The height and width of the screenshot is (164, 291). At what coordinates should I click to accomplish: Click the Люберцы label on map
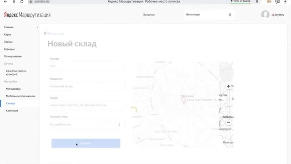[x=227, y=117]
